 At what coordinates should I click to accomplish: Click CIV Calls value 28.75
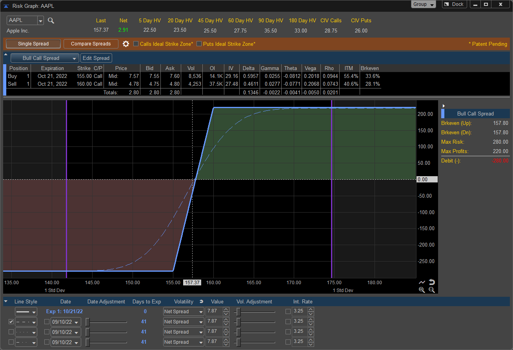pos(331,31)
